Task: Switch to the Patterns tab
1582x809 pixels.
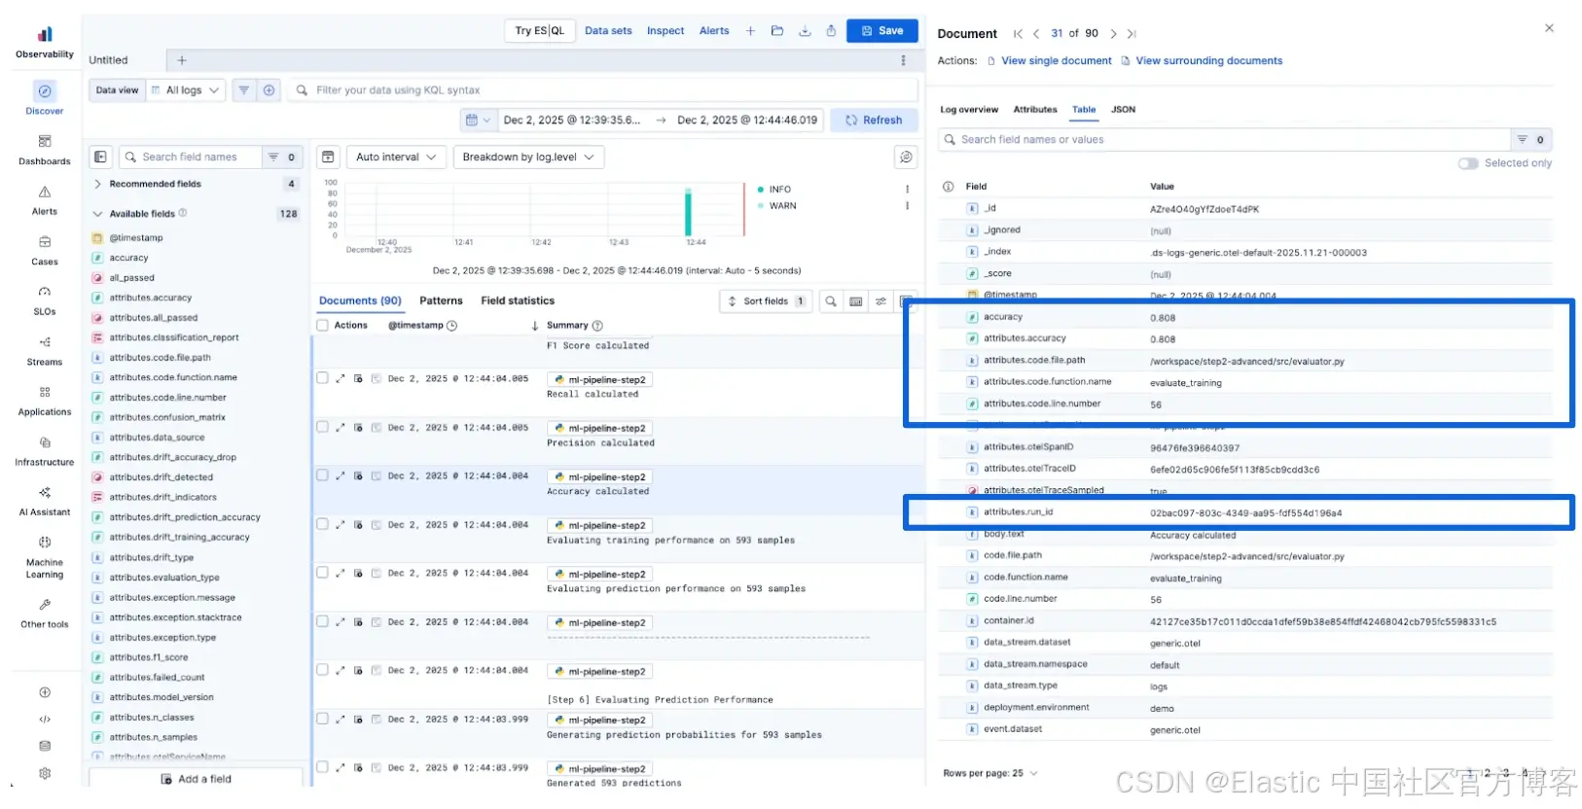Action: click(x=441, y=301)
